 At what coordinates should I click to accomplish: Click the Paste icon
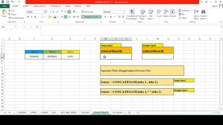tap(4, 12)
